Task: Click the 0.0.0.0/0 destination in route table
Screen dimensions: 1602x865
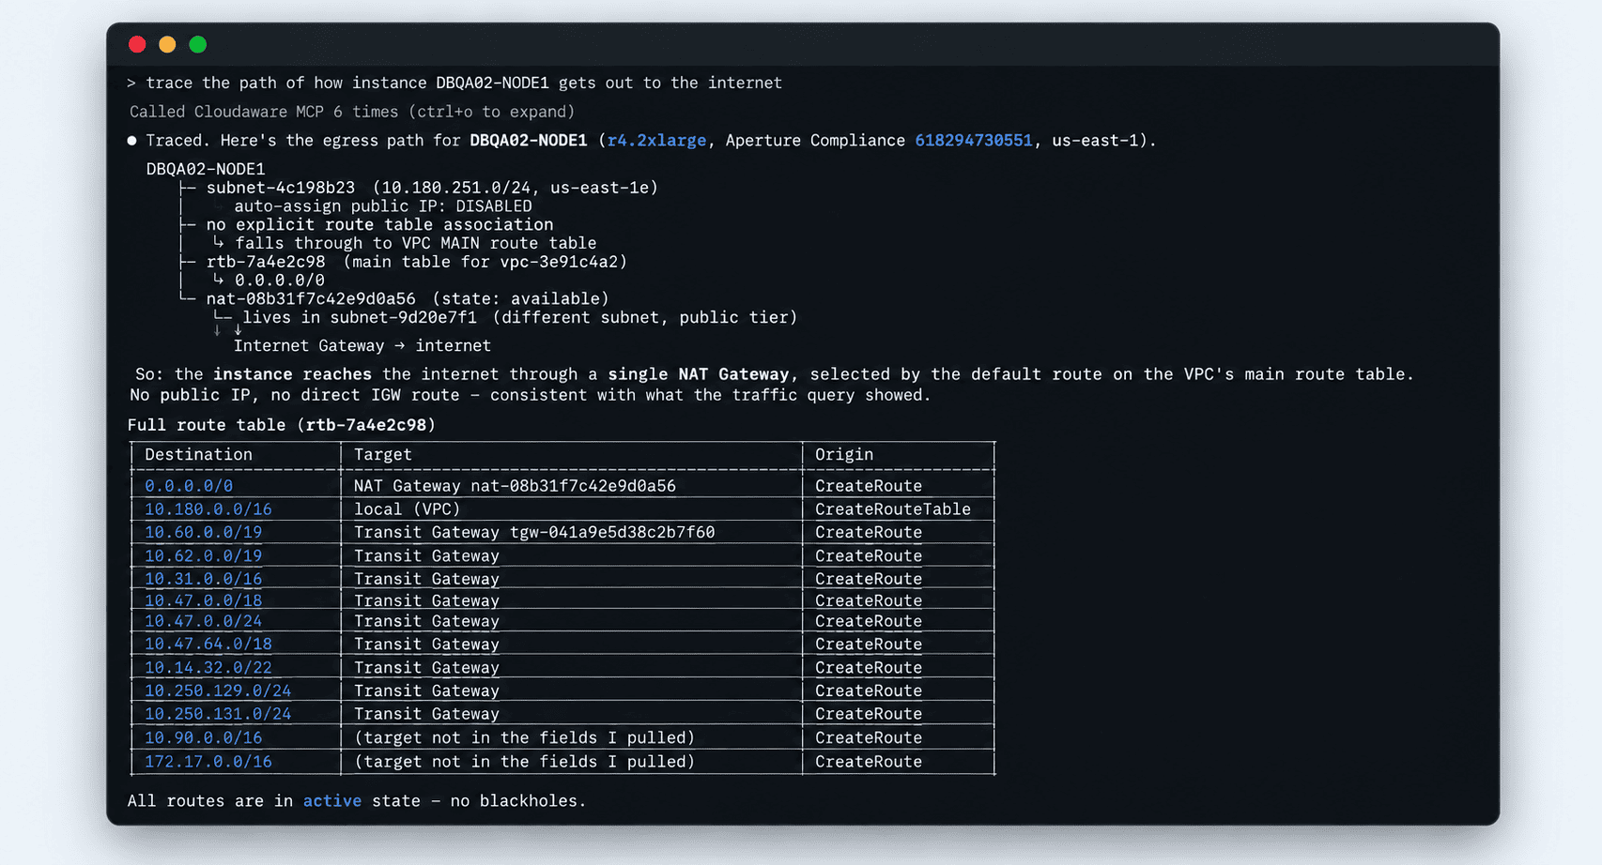Action: point(188,486)
